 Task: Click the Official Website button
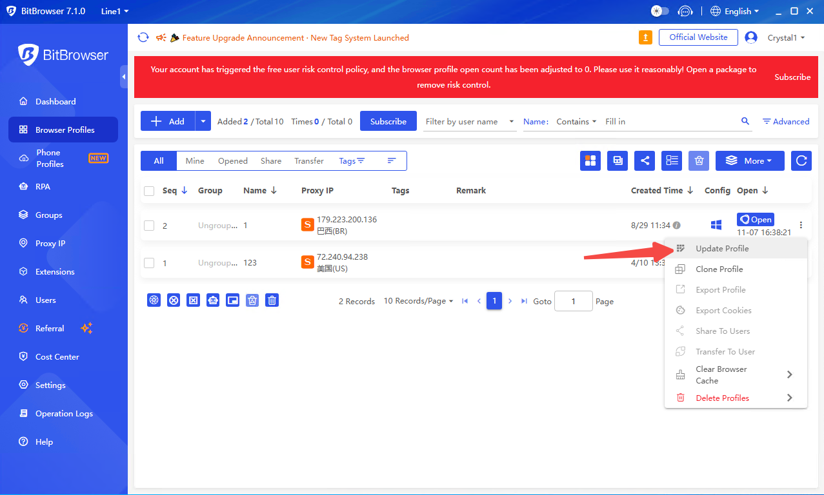(x=698, y=37)
